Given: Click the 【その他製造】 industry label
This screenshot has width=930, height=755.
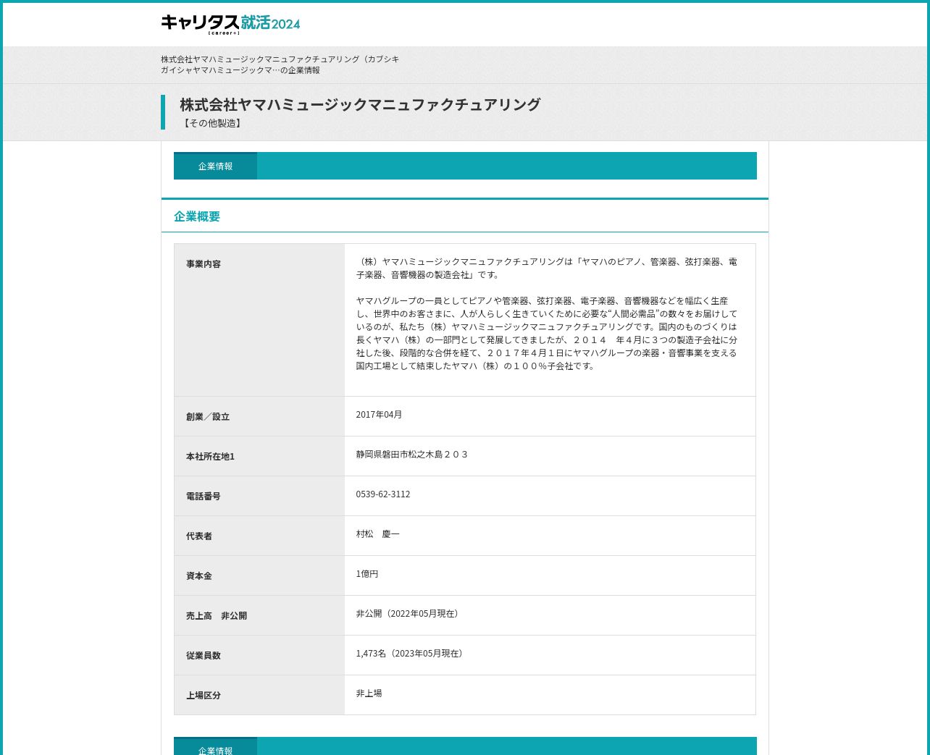Looking at the screenshot, I should tap(211, 123).
